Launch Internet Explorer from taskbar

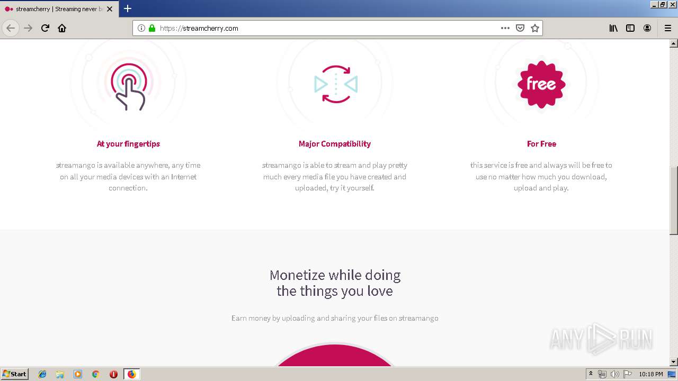[42, 374]
